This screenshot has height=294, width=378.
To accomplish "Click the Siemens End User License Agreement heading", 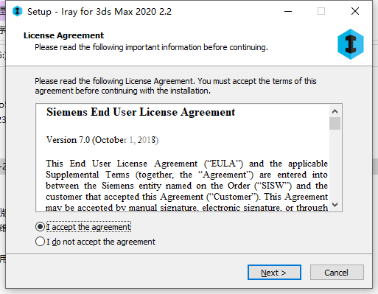I will pos(141,112).
